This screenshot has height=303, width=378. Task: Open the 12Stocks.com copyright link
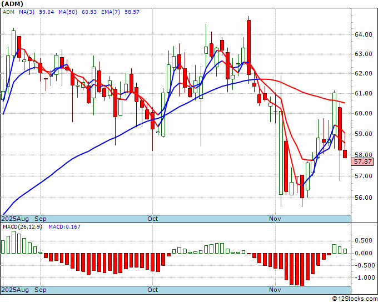point(355,299)
